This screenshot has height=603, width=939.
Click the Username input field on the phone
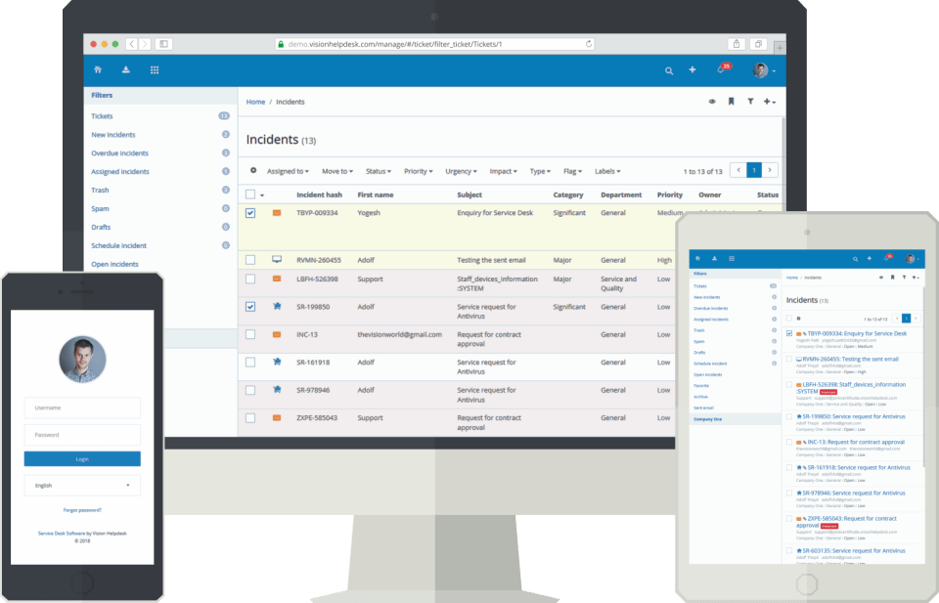81,408
